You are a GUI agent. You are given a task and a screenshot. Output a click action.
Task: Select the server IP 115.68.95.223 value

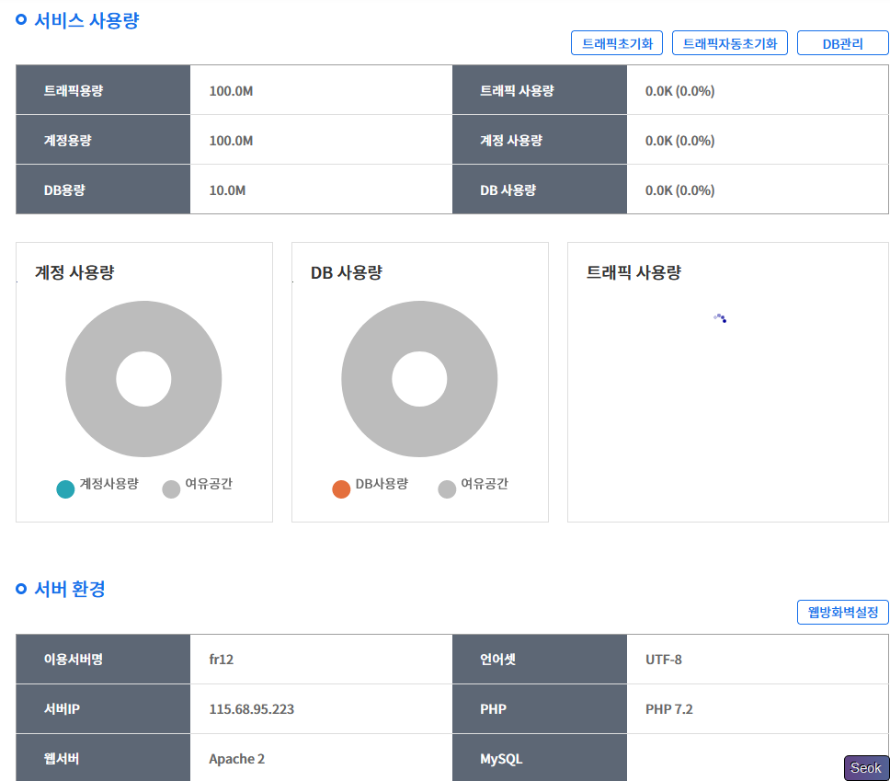(x=251, y=709)
